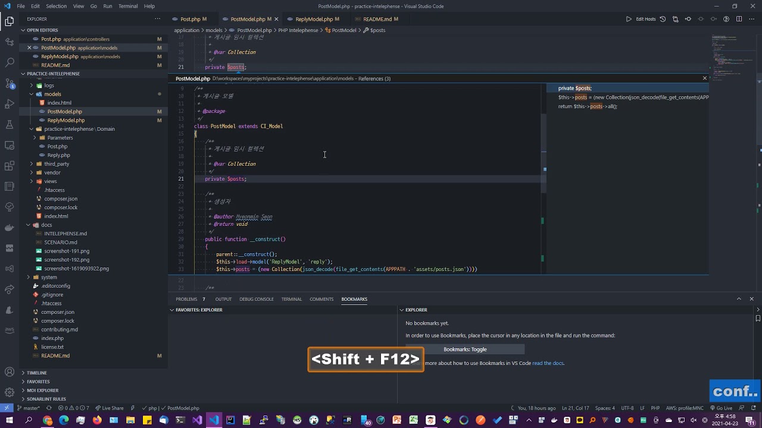
Task: Open the Extensions view
Action: coord(10,166)
